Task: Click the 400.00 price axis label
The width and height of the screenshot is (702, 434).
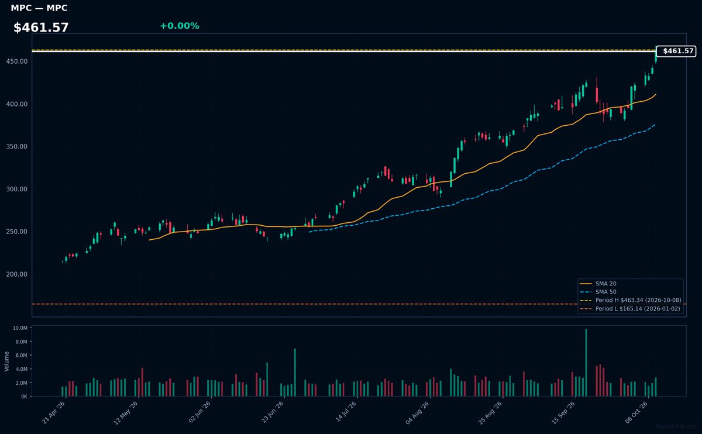Action: click(x=17, y=104)
